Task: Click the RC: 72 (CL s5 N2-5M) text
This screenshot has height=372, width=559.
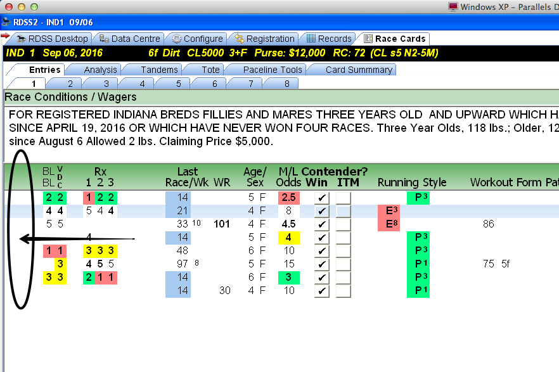Action: click(385, 53)
